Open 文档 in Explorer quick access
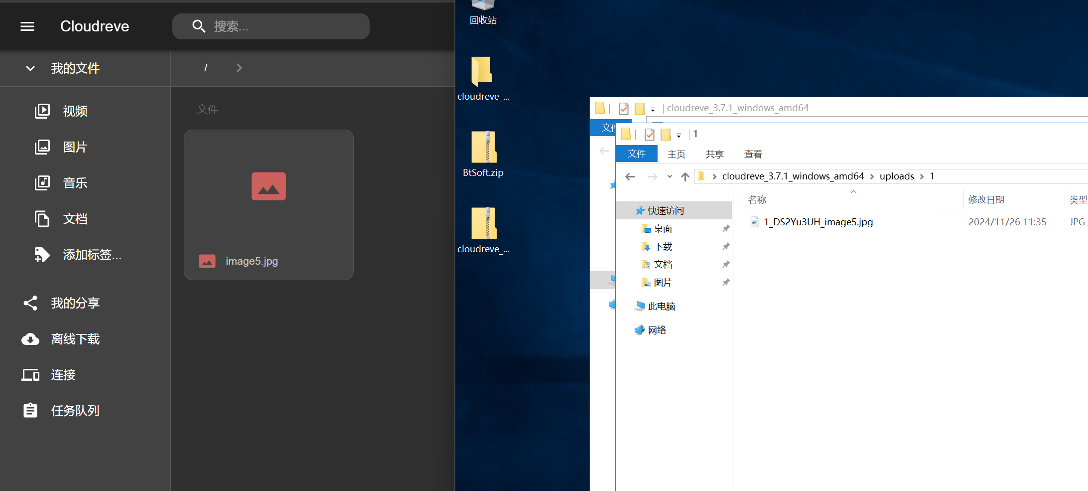Viewport: 1088px width, 491px height. [663, 265]
